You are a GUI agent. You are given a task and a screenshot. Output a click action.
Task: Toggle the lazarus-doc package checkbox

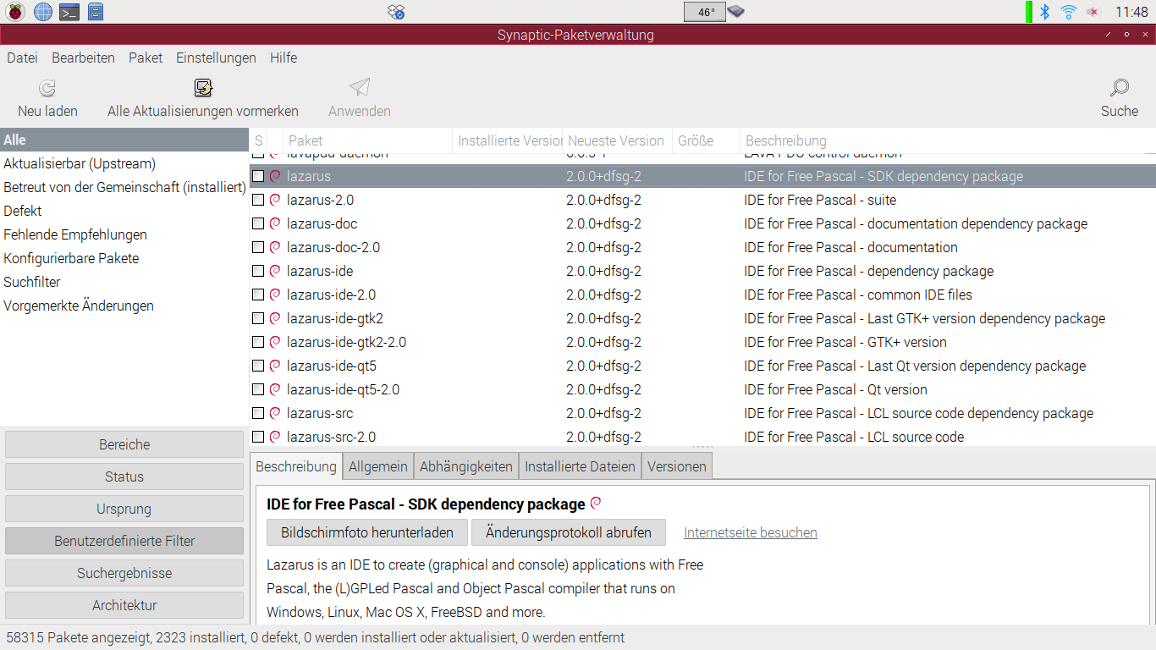pyautogui.click(x=258, y=223)
